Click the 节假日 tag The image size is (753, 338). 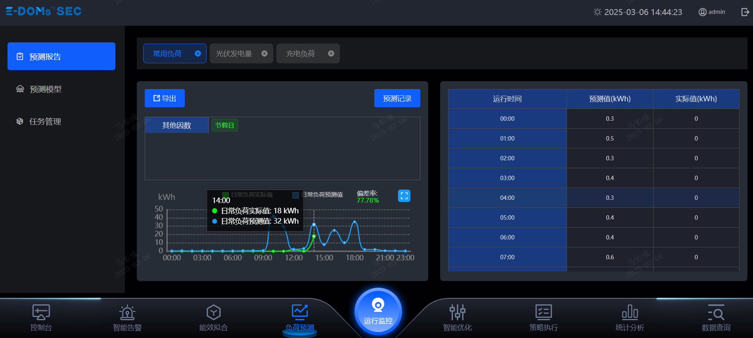point(225,125)
